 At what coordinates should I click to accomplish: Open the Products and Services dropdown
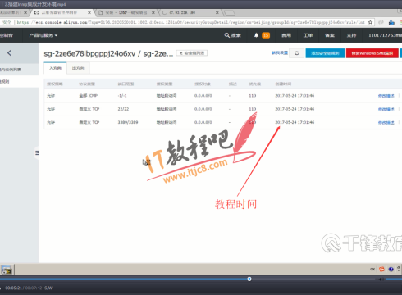point(43,35)
